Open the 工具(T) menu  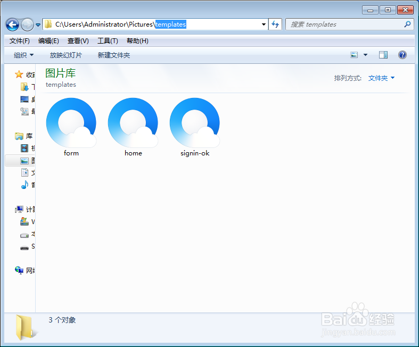(x=108, y=41)
